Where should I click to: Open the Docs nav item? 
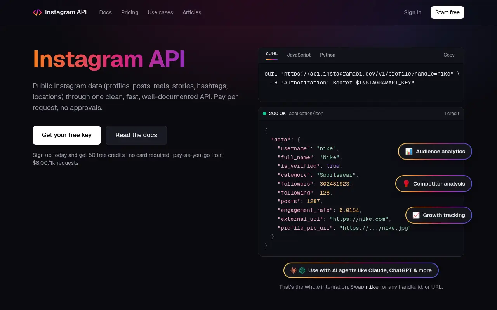coord(105,12)
